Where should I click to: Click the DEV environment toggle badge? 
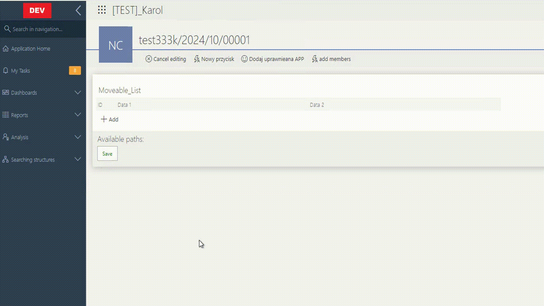coord(37,10)
